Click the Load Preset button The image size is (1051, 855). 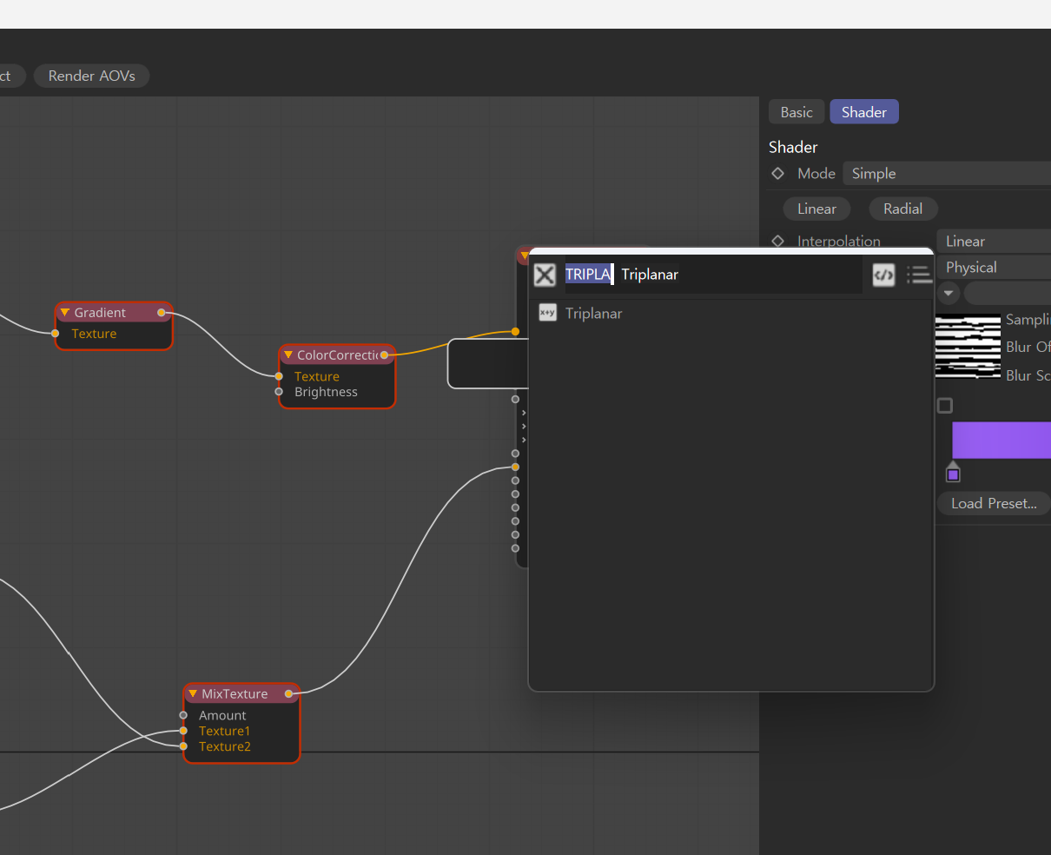coord(993,503)
